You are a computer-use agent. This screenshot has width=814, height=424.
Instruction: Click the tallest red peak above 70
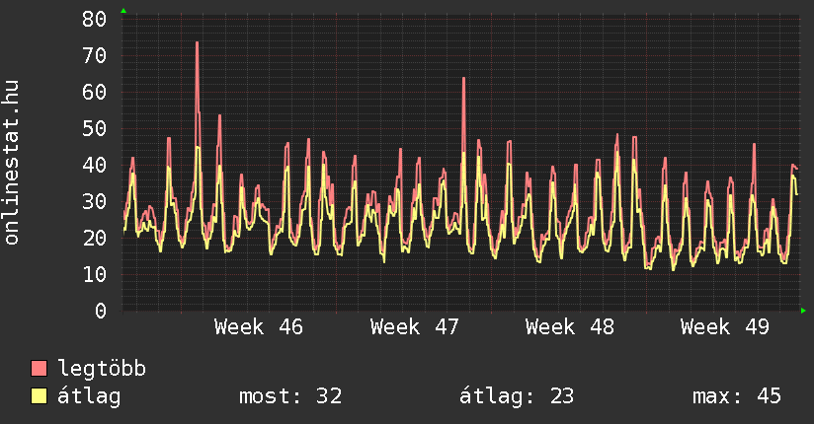197,44
